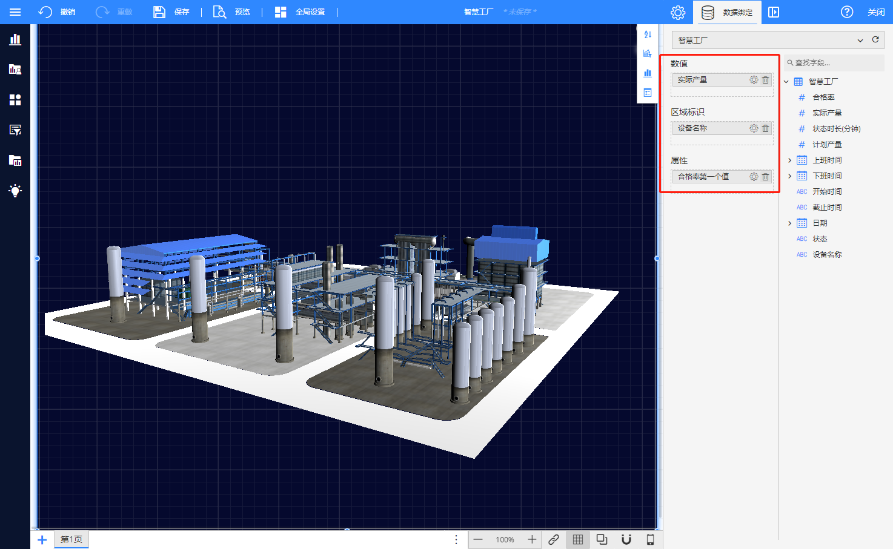Viewport: 893px width, 549px height.
Task: Open the bar chart components sidebar icon
Action: (15, 40)
